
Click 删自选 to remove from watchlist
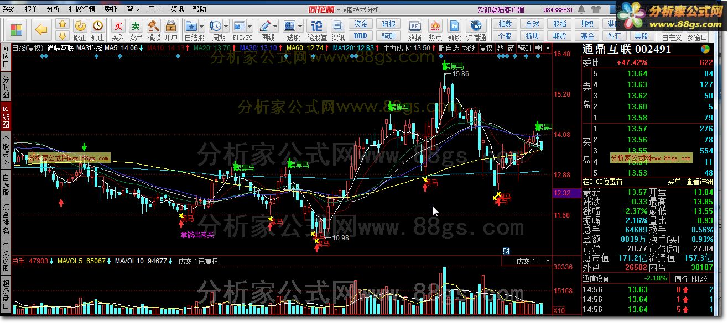[x=449, y=48]
